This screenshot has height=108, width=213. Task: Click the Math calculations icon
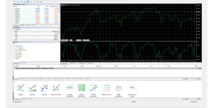coord(118,88)
